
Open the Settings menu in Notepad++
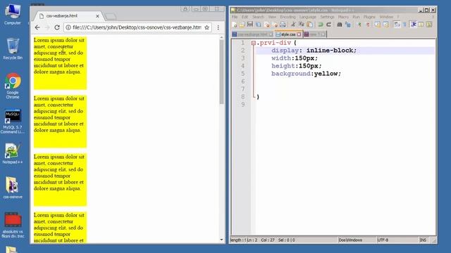[327, 17]
